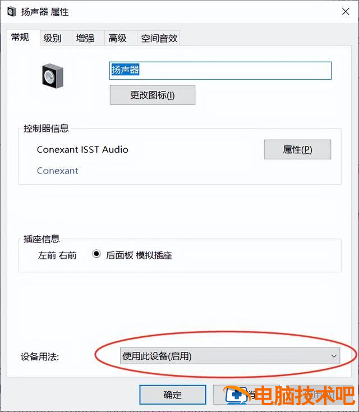The width and height of the screenshot is (359, 412).
Task: Open the 高级 tab
Action: point(118,38)
